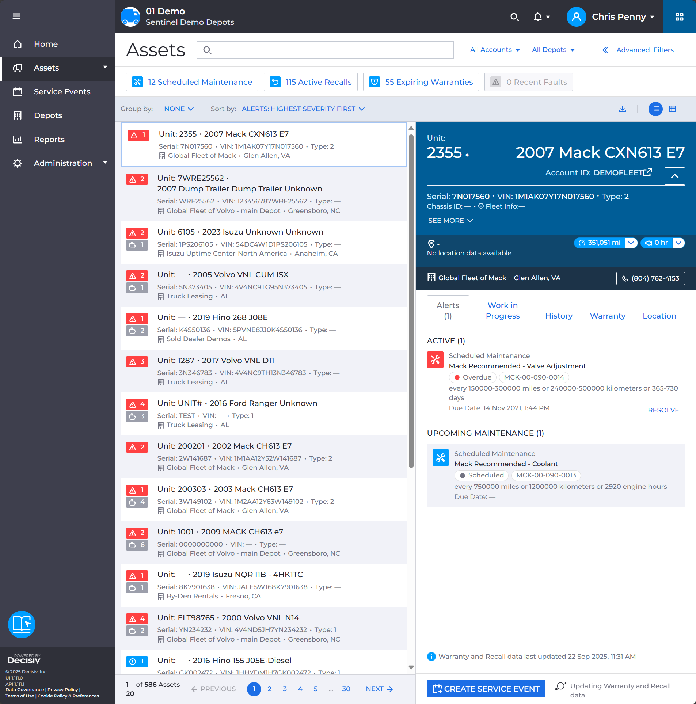Open the All Accounts dropdown

click(x=494, y=50)
